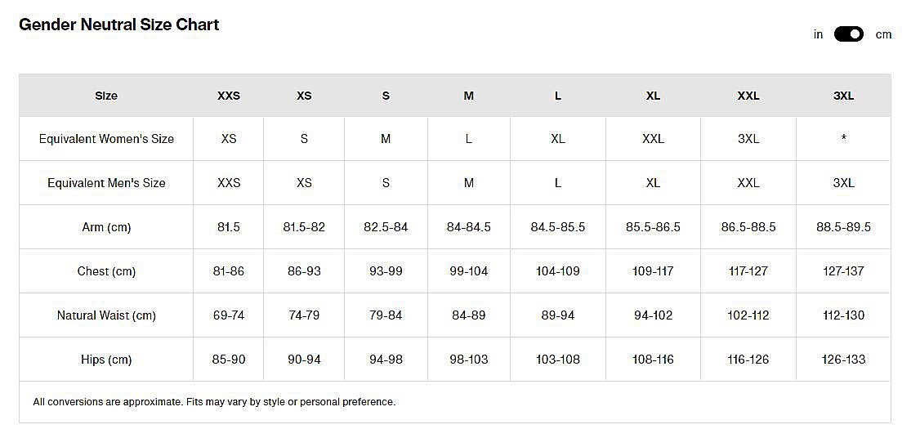Click the asterisk in the women's size row
The width and height of the screenshot is (920, 438).
[x=843, y=140]
